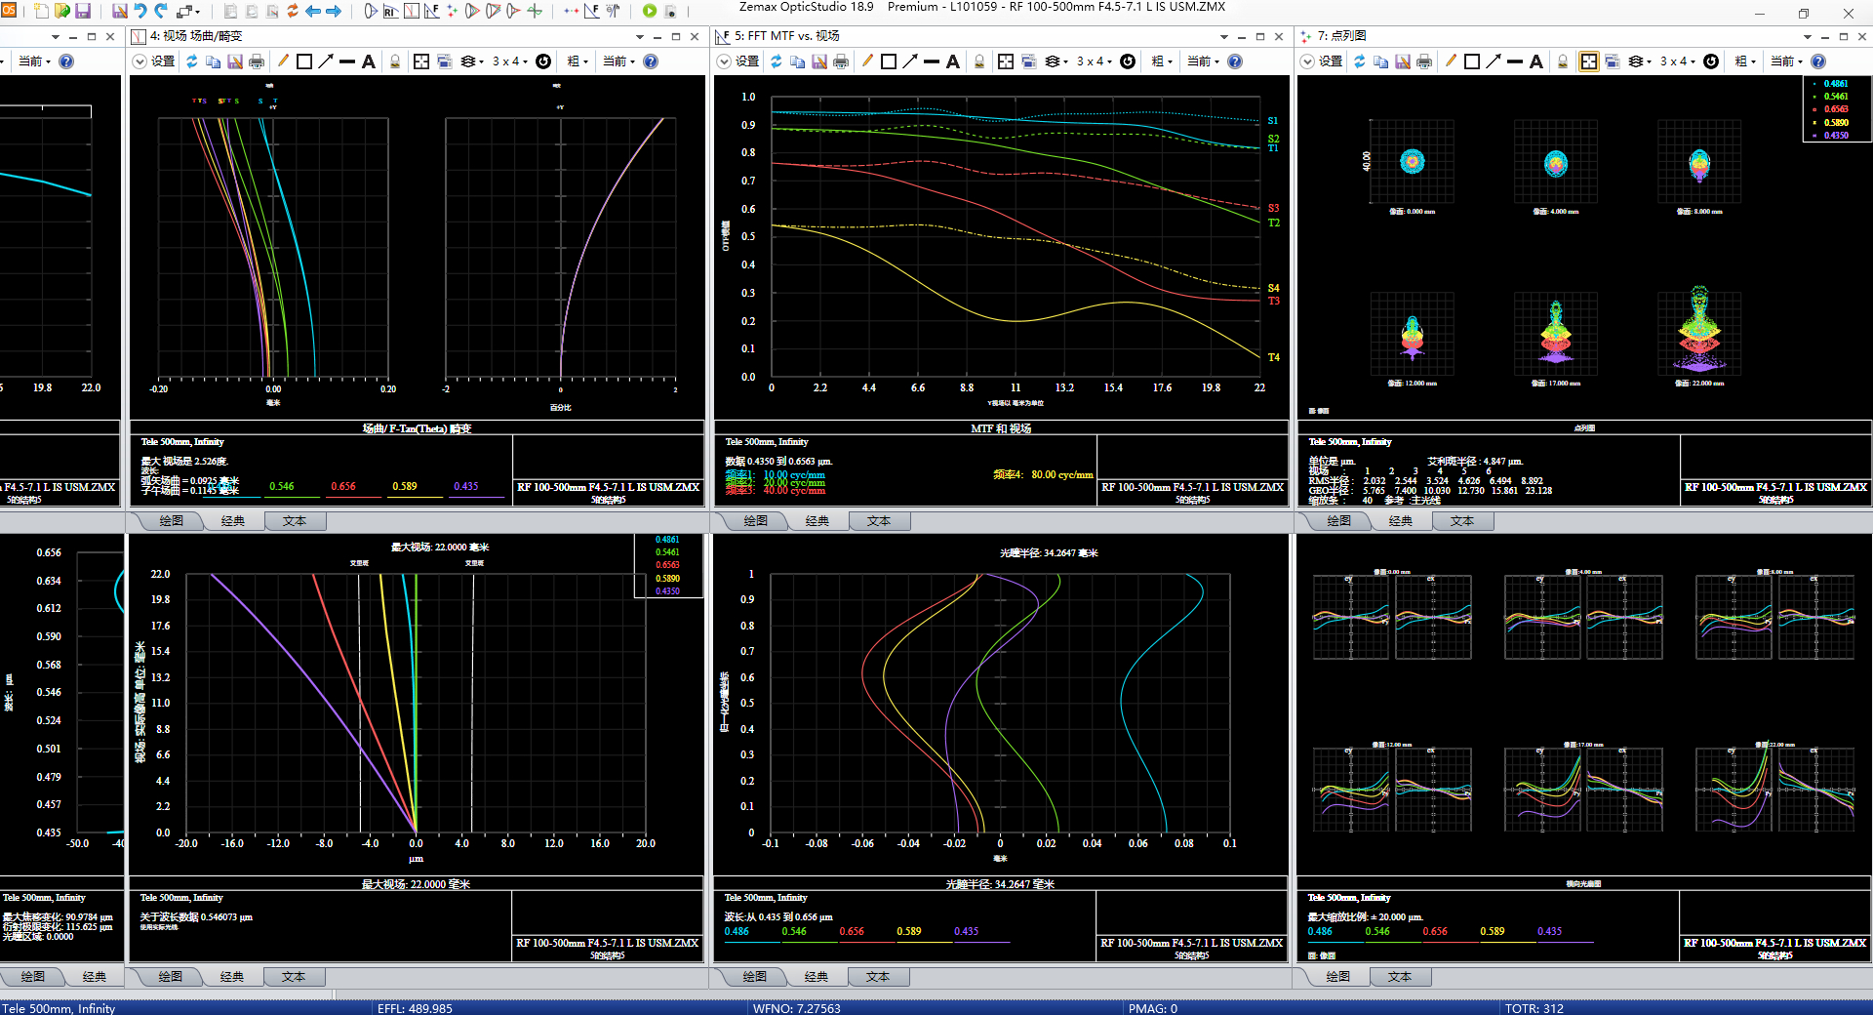Click the Update All orange arrows icon
The width and height of the screenshot is (1873, 1015).
292,11
